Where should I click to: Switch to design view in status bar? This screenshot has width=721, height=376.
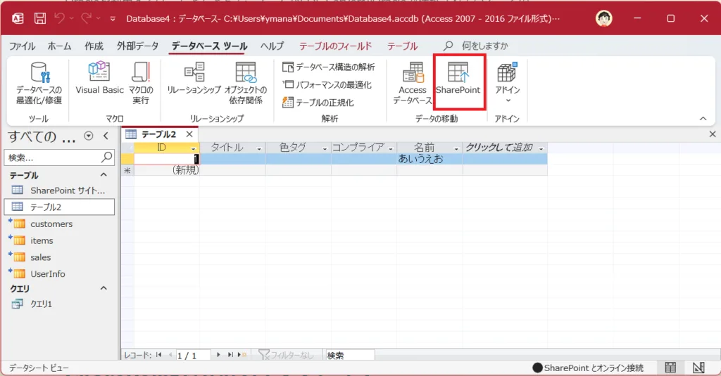[x=698, y=368]
